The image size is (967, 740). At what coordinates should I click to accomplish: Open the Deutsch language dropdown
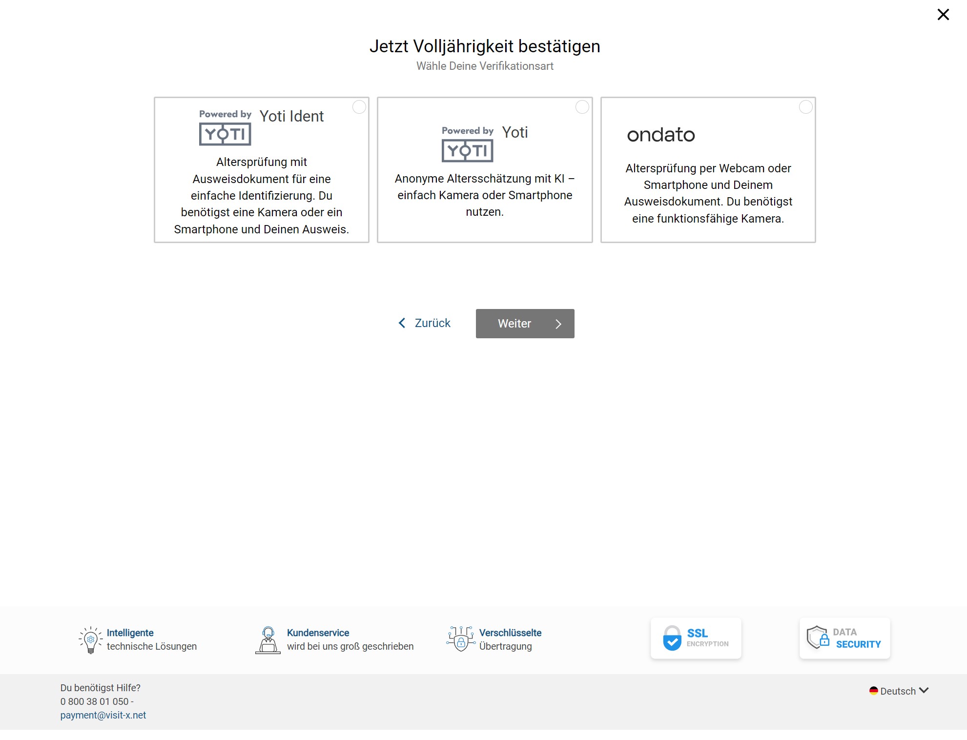coord(898,691)
